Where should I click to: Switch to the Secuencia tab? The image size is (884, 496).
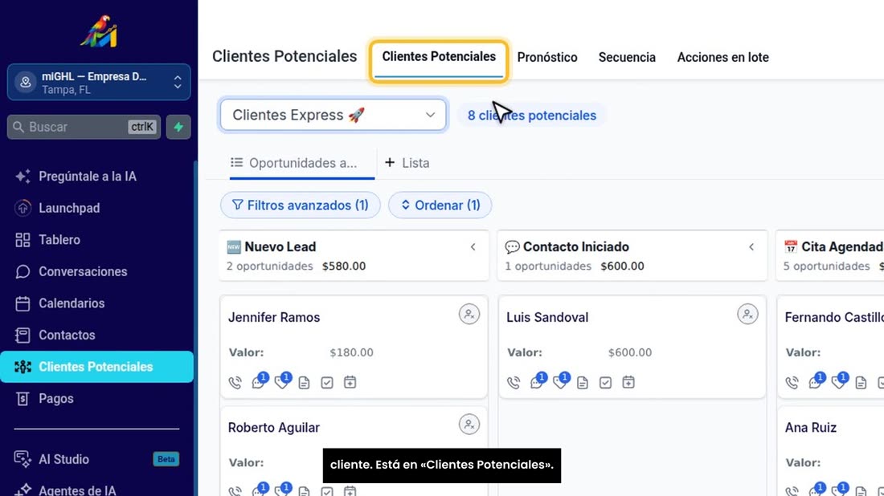click(627, 58)
